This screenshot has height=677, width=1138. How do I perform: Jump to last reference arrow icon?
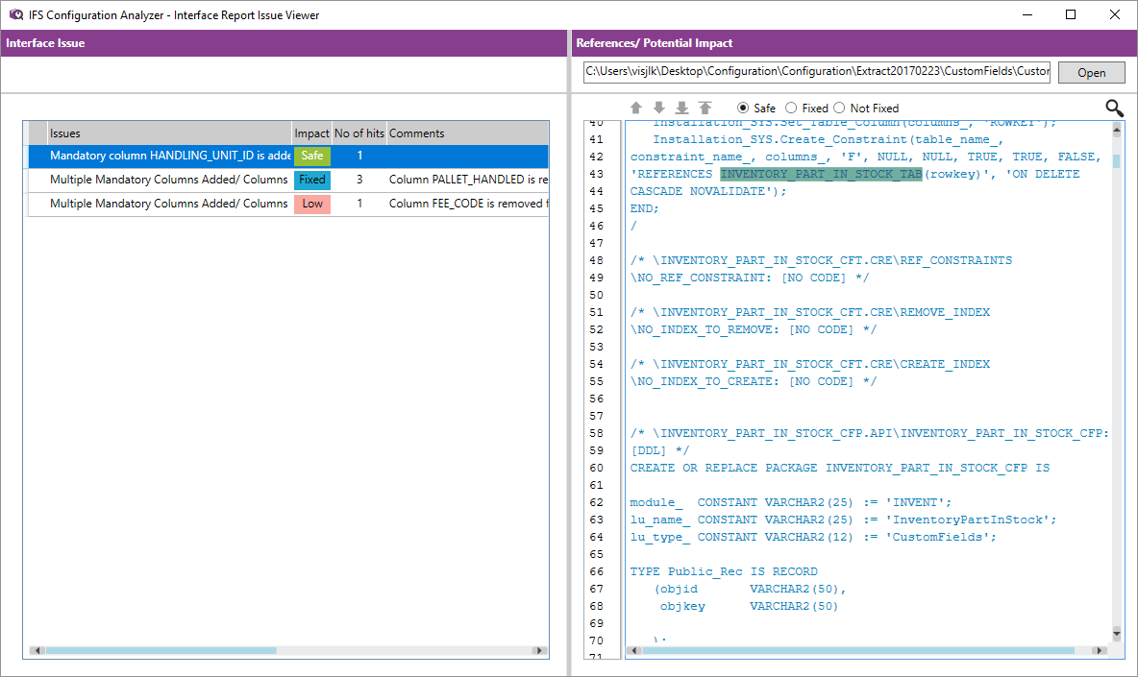click(681, 109)
